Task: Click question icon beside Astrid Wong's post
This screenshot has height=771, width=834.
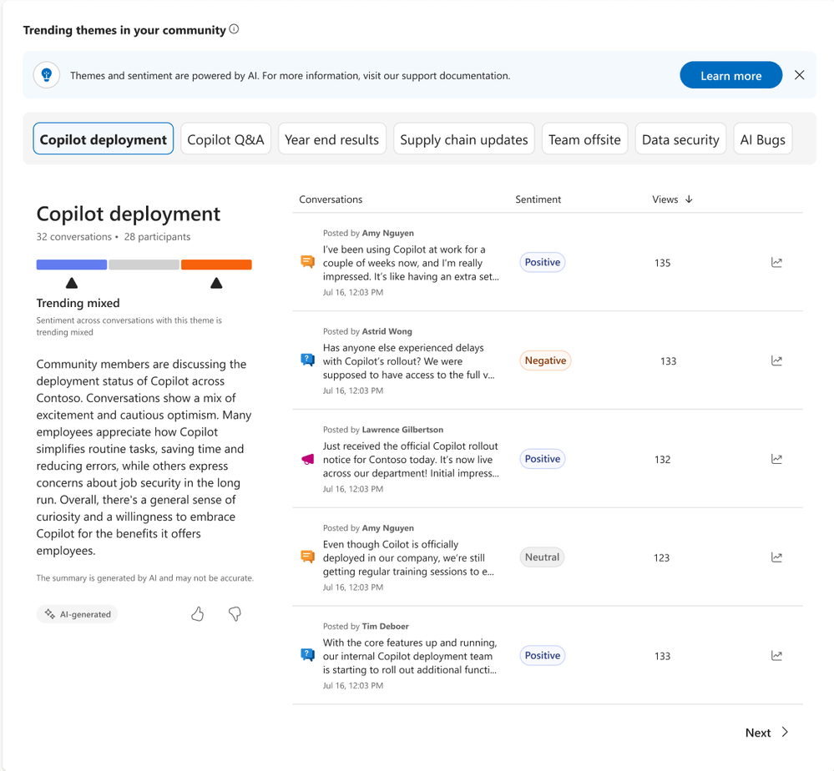Action: tap(307, 360)
